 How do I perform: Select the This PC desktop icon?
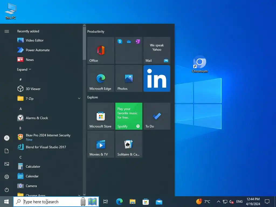coord(11,11)
